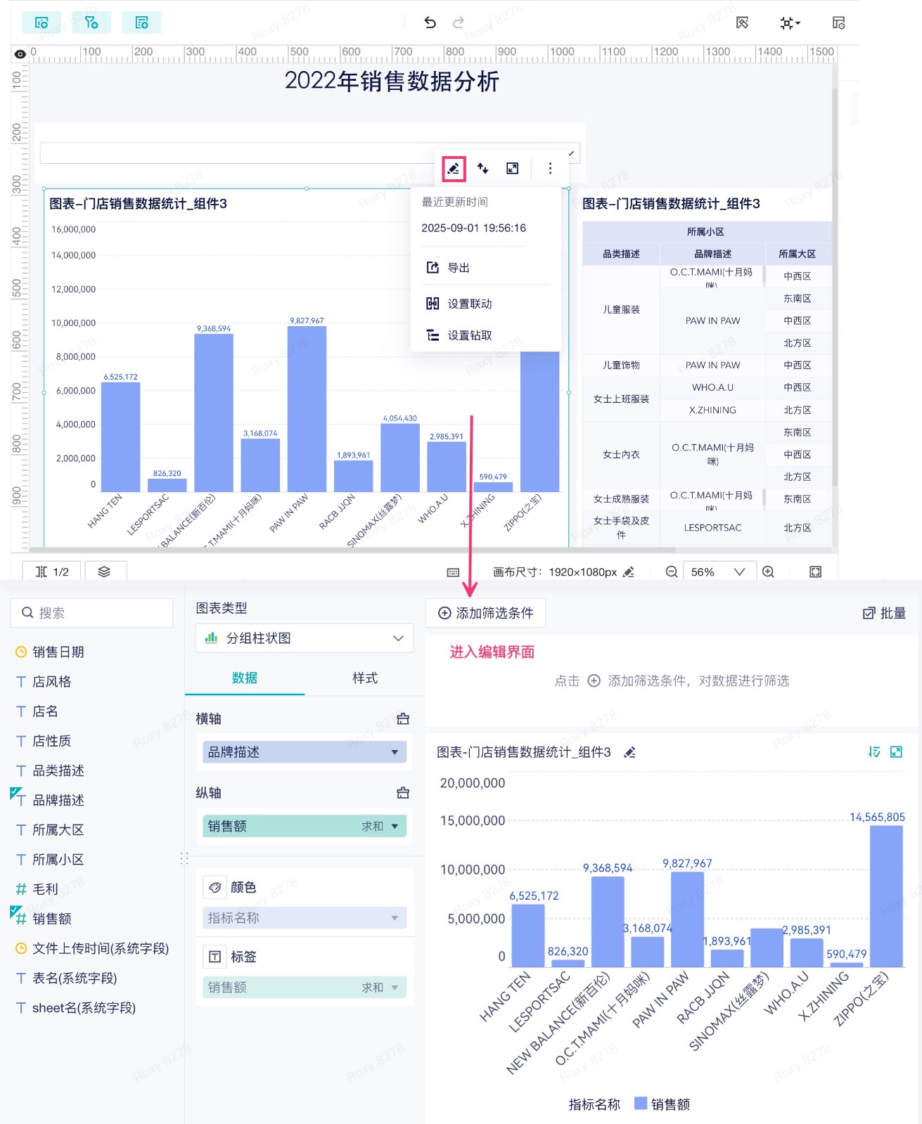The image size is (922, 1124).
Task: Toggle the ruler eye visibility icon
Action: click(x=20, y=54)
